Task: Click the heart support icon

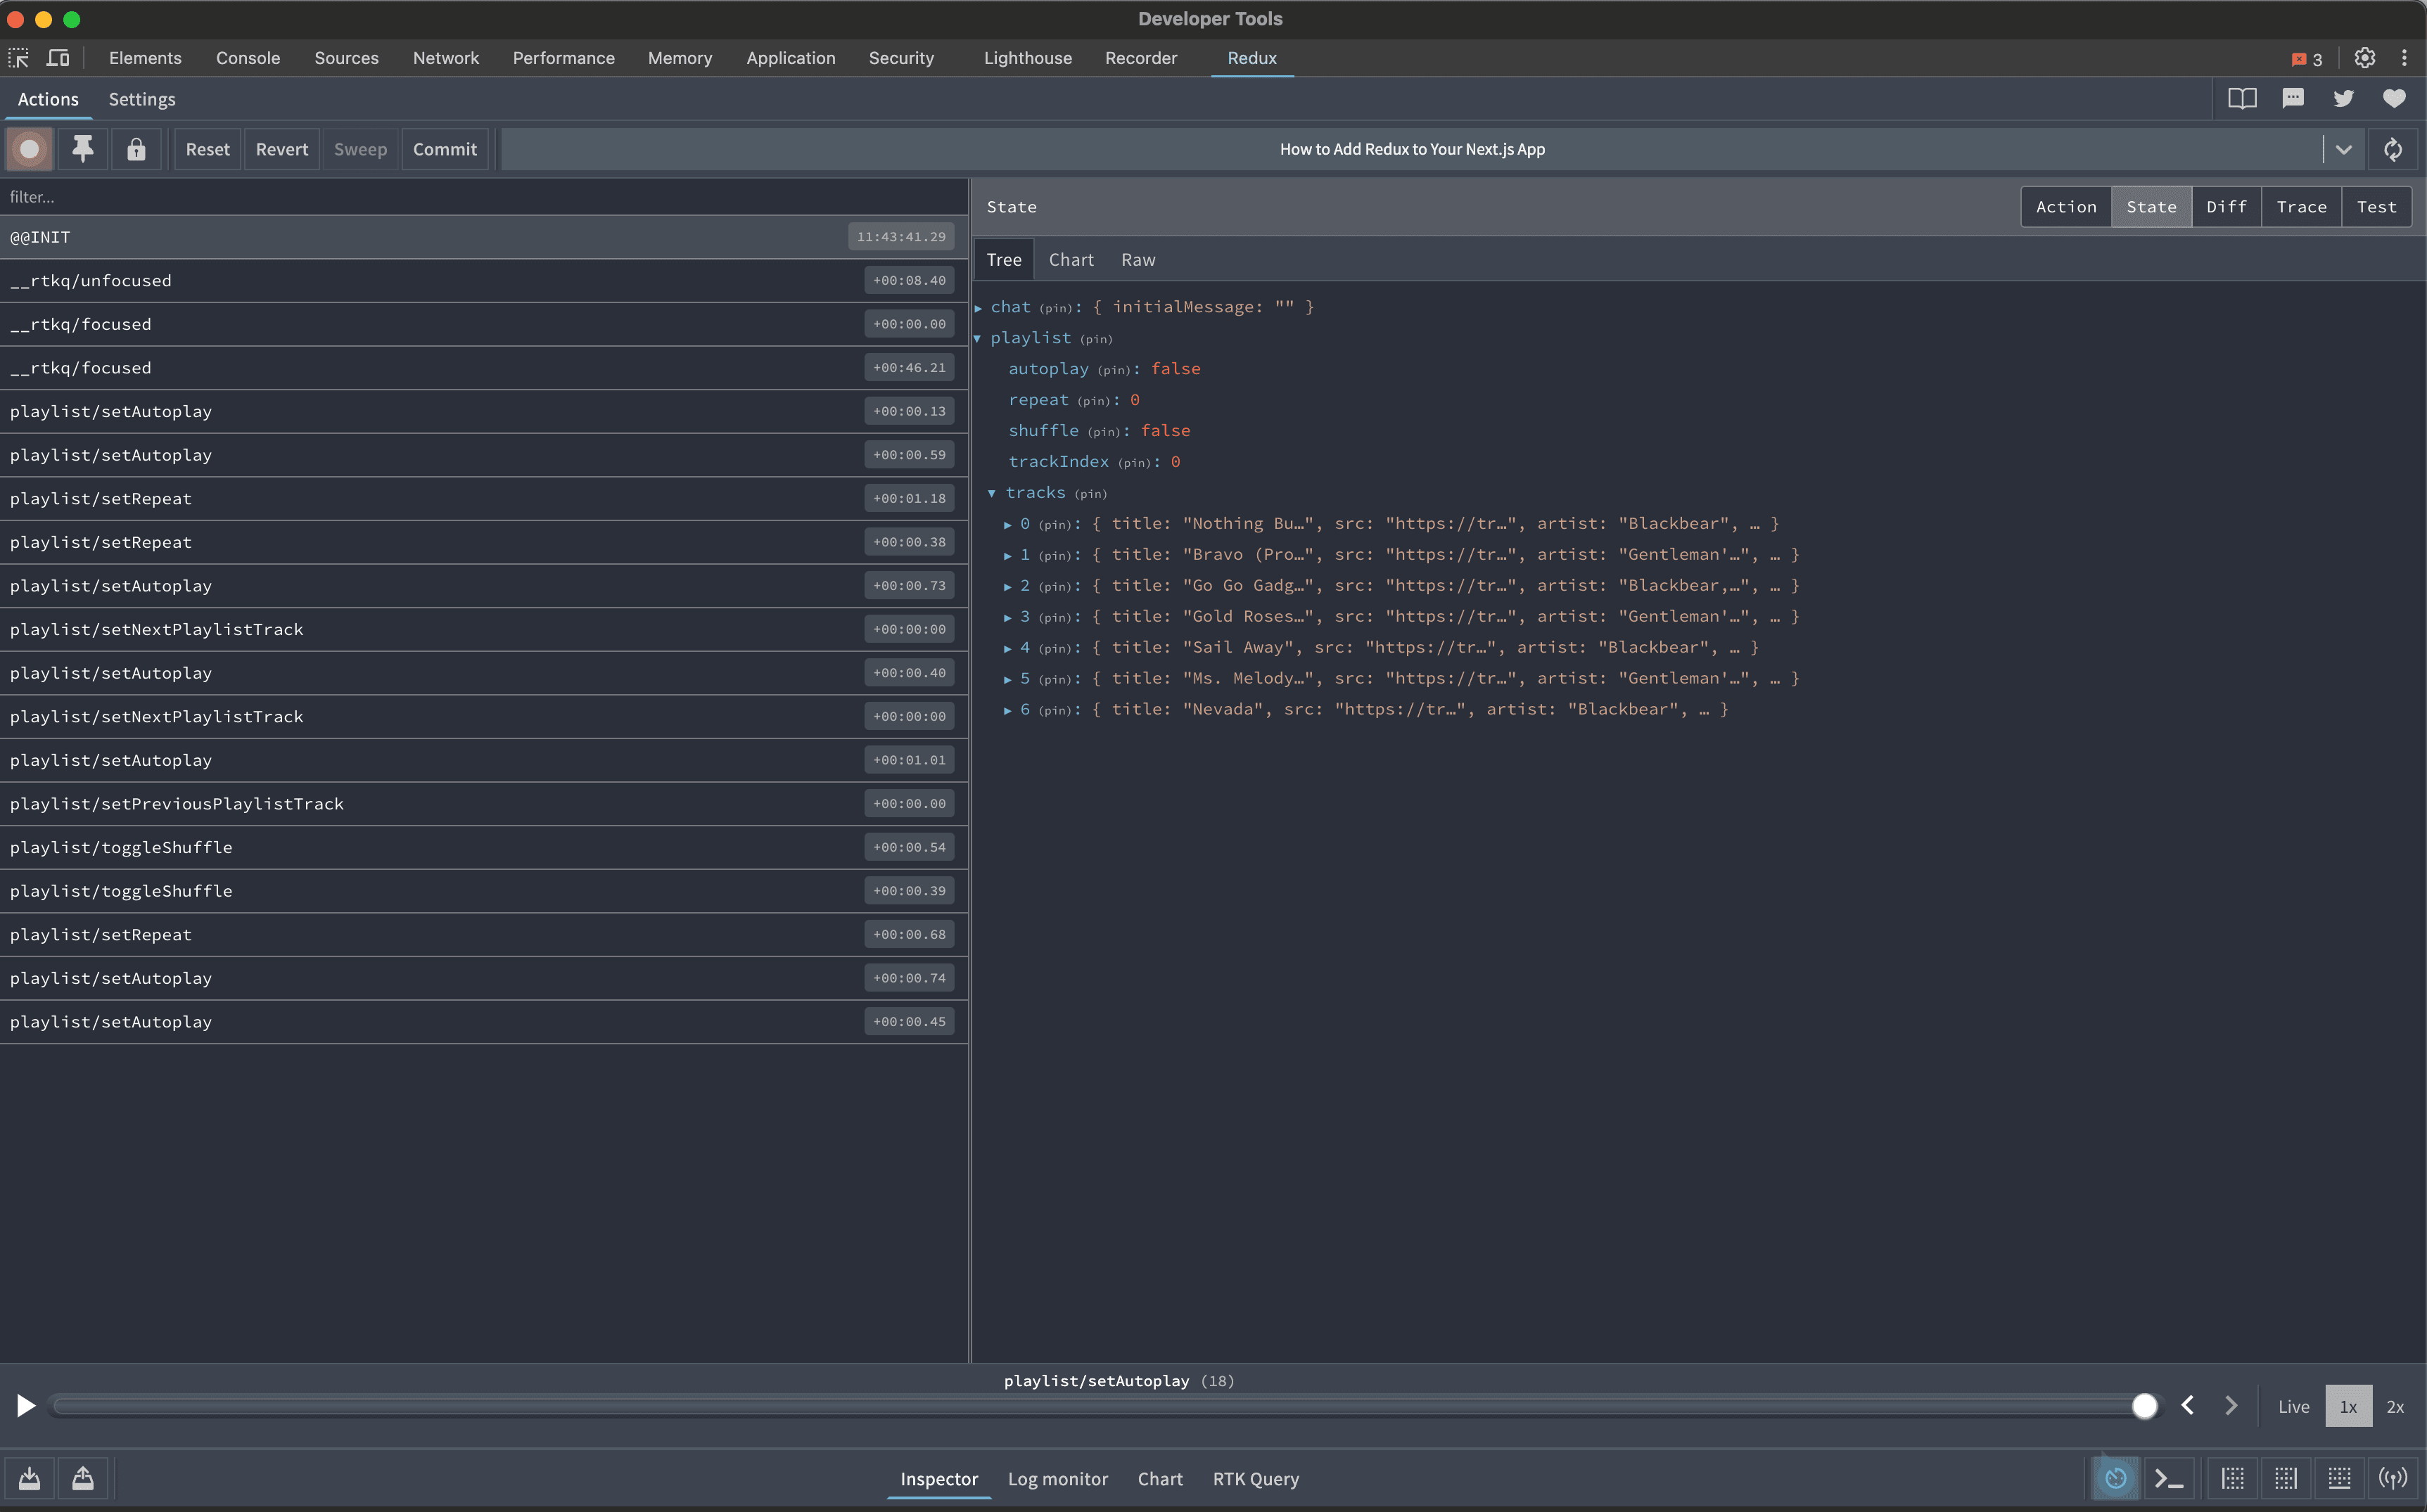Action: click(x=2394, y=98)
